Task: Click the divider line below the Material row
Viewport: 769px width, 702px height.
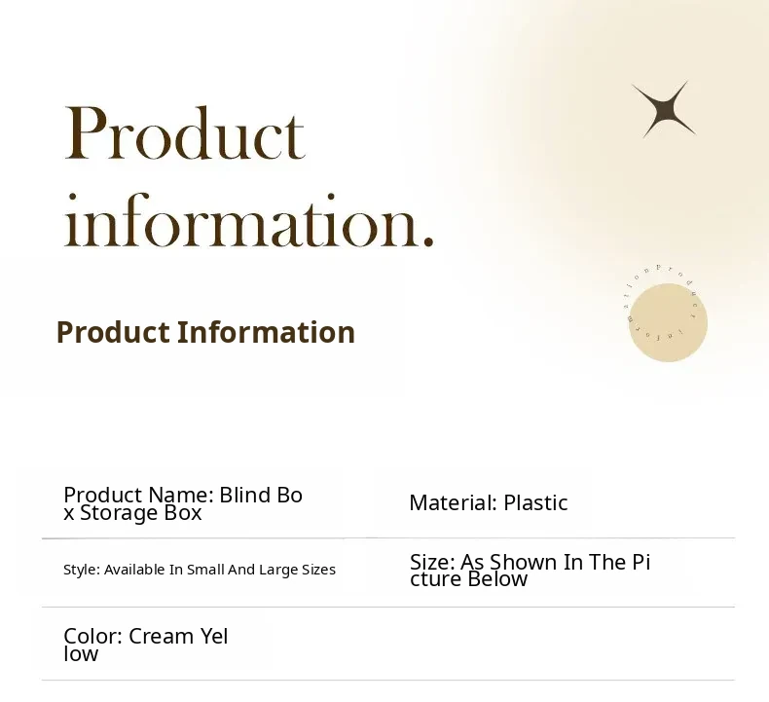Action: coord(555,537)
